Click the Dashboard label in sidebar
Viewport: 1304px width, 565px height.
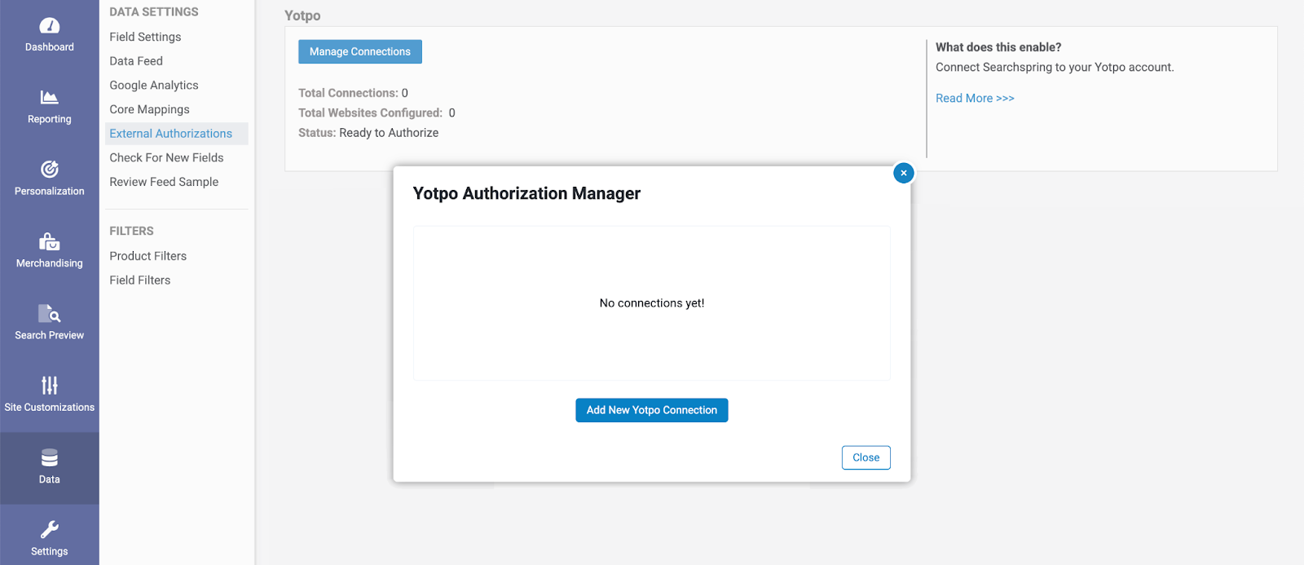point(49,47)
